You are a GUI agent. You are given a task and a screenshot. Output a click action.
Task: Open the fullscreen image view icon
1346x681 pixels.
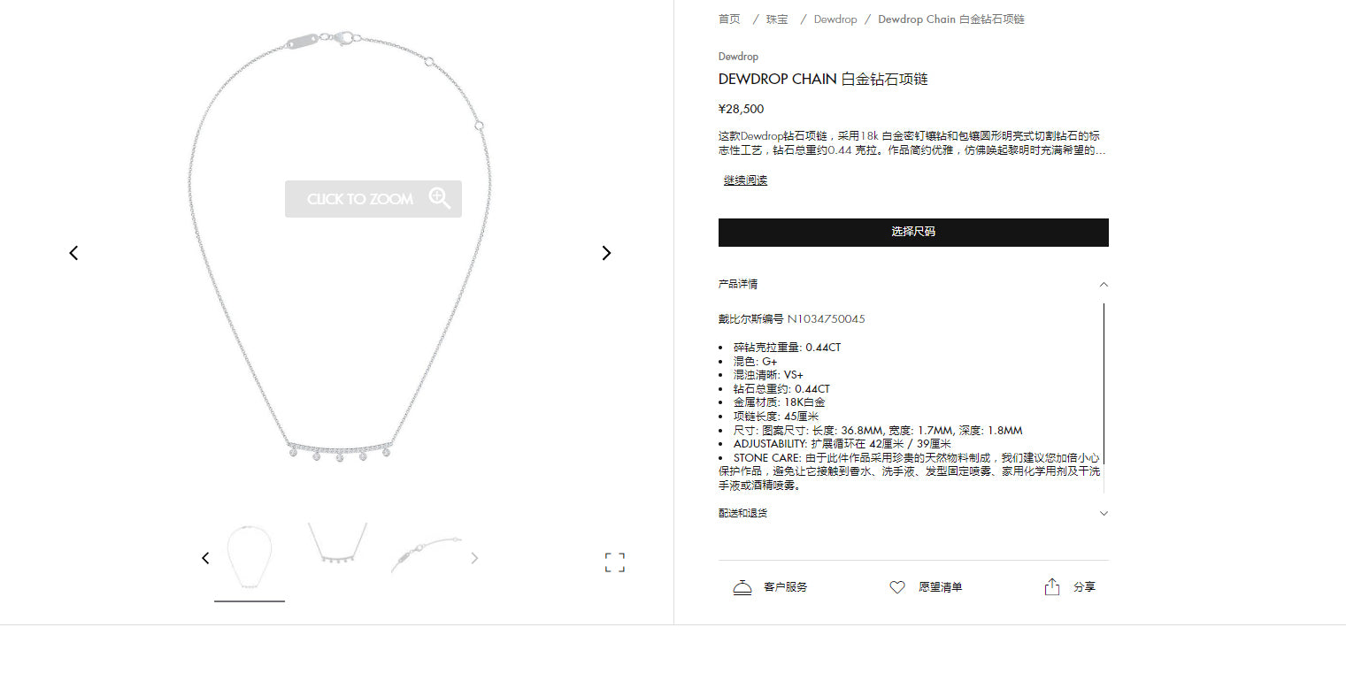point(615,562)
